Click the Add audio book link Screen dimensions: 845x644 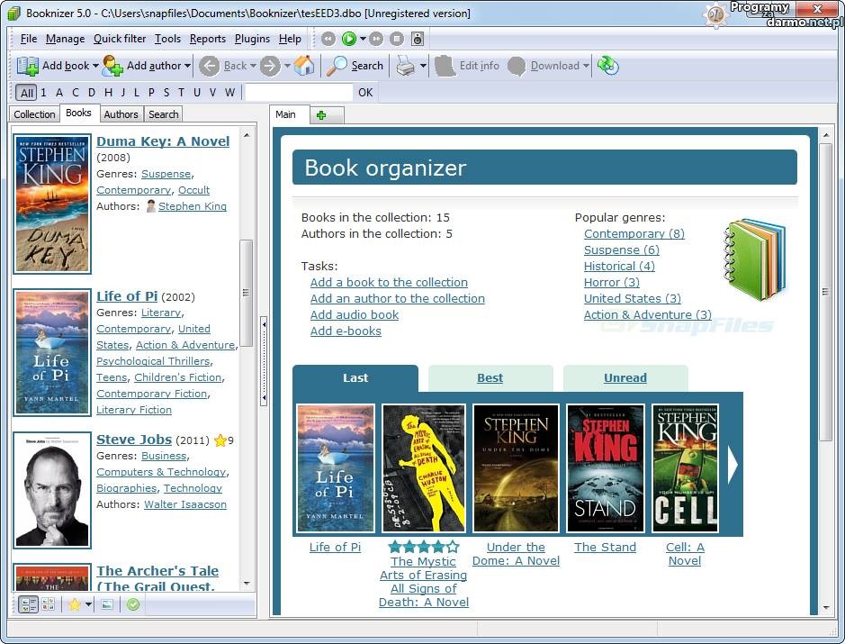coord(354,314)
